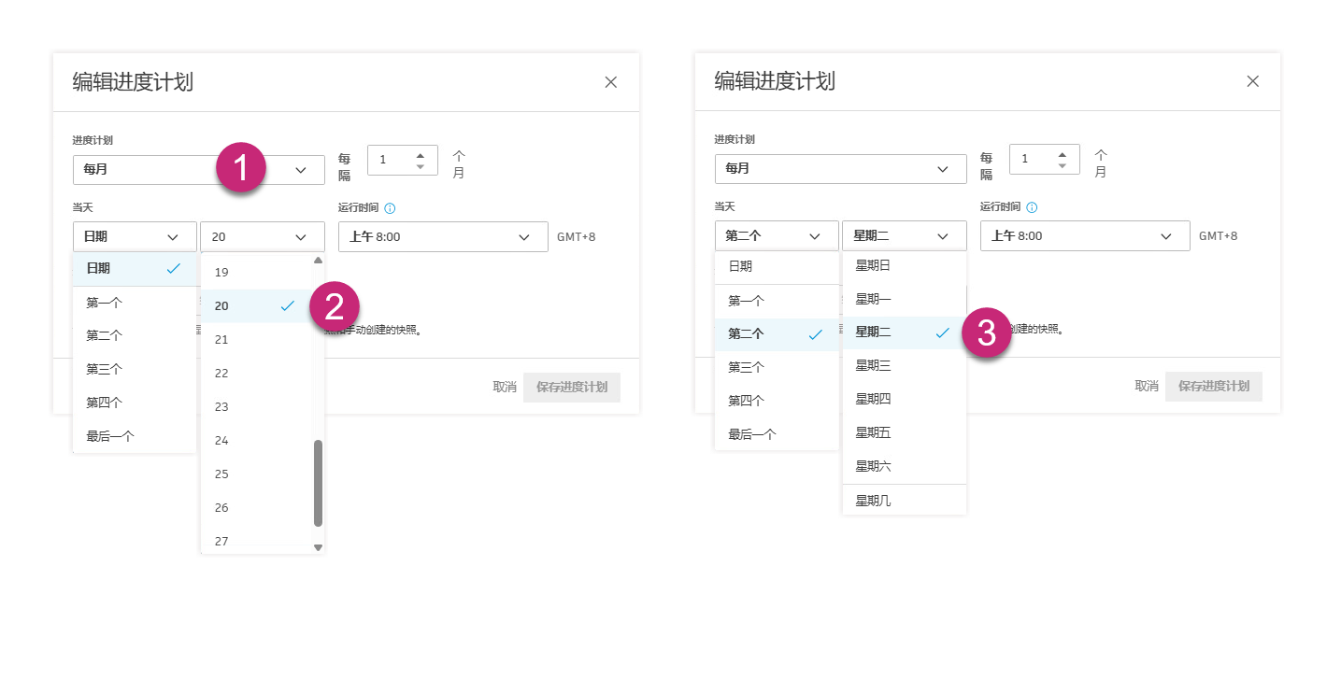This screenshot has width=1341, height=679.
Task: Select 星期日 from the weekday list
Action: [x=871, y=264]
